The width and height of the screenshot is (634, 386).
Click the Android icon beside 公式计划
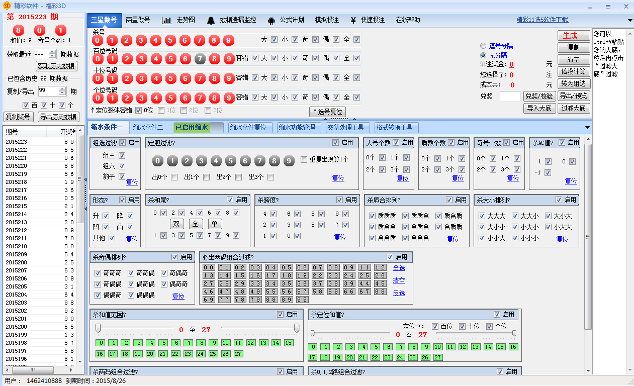271,20
